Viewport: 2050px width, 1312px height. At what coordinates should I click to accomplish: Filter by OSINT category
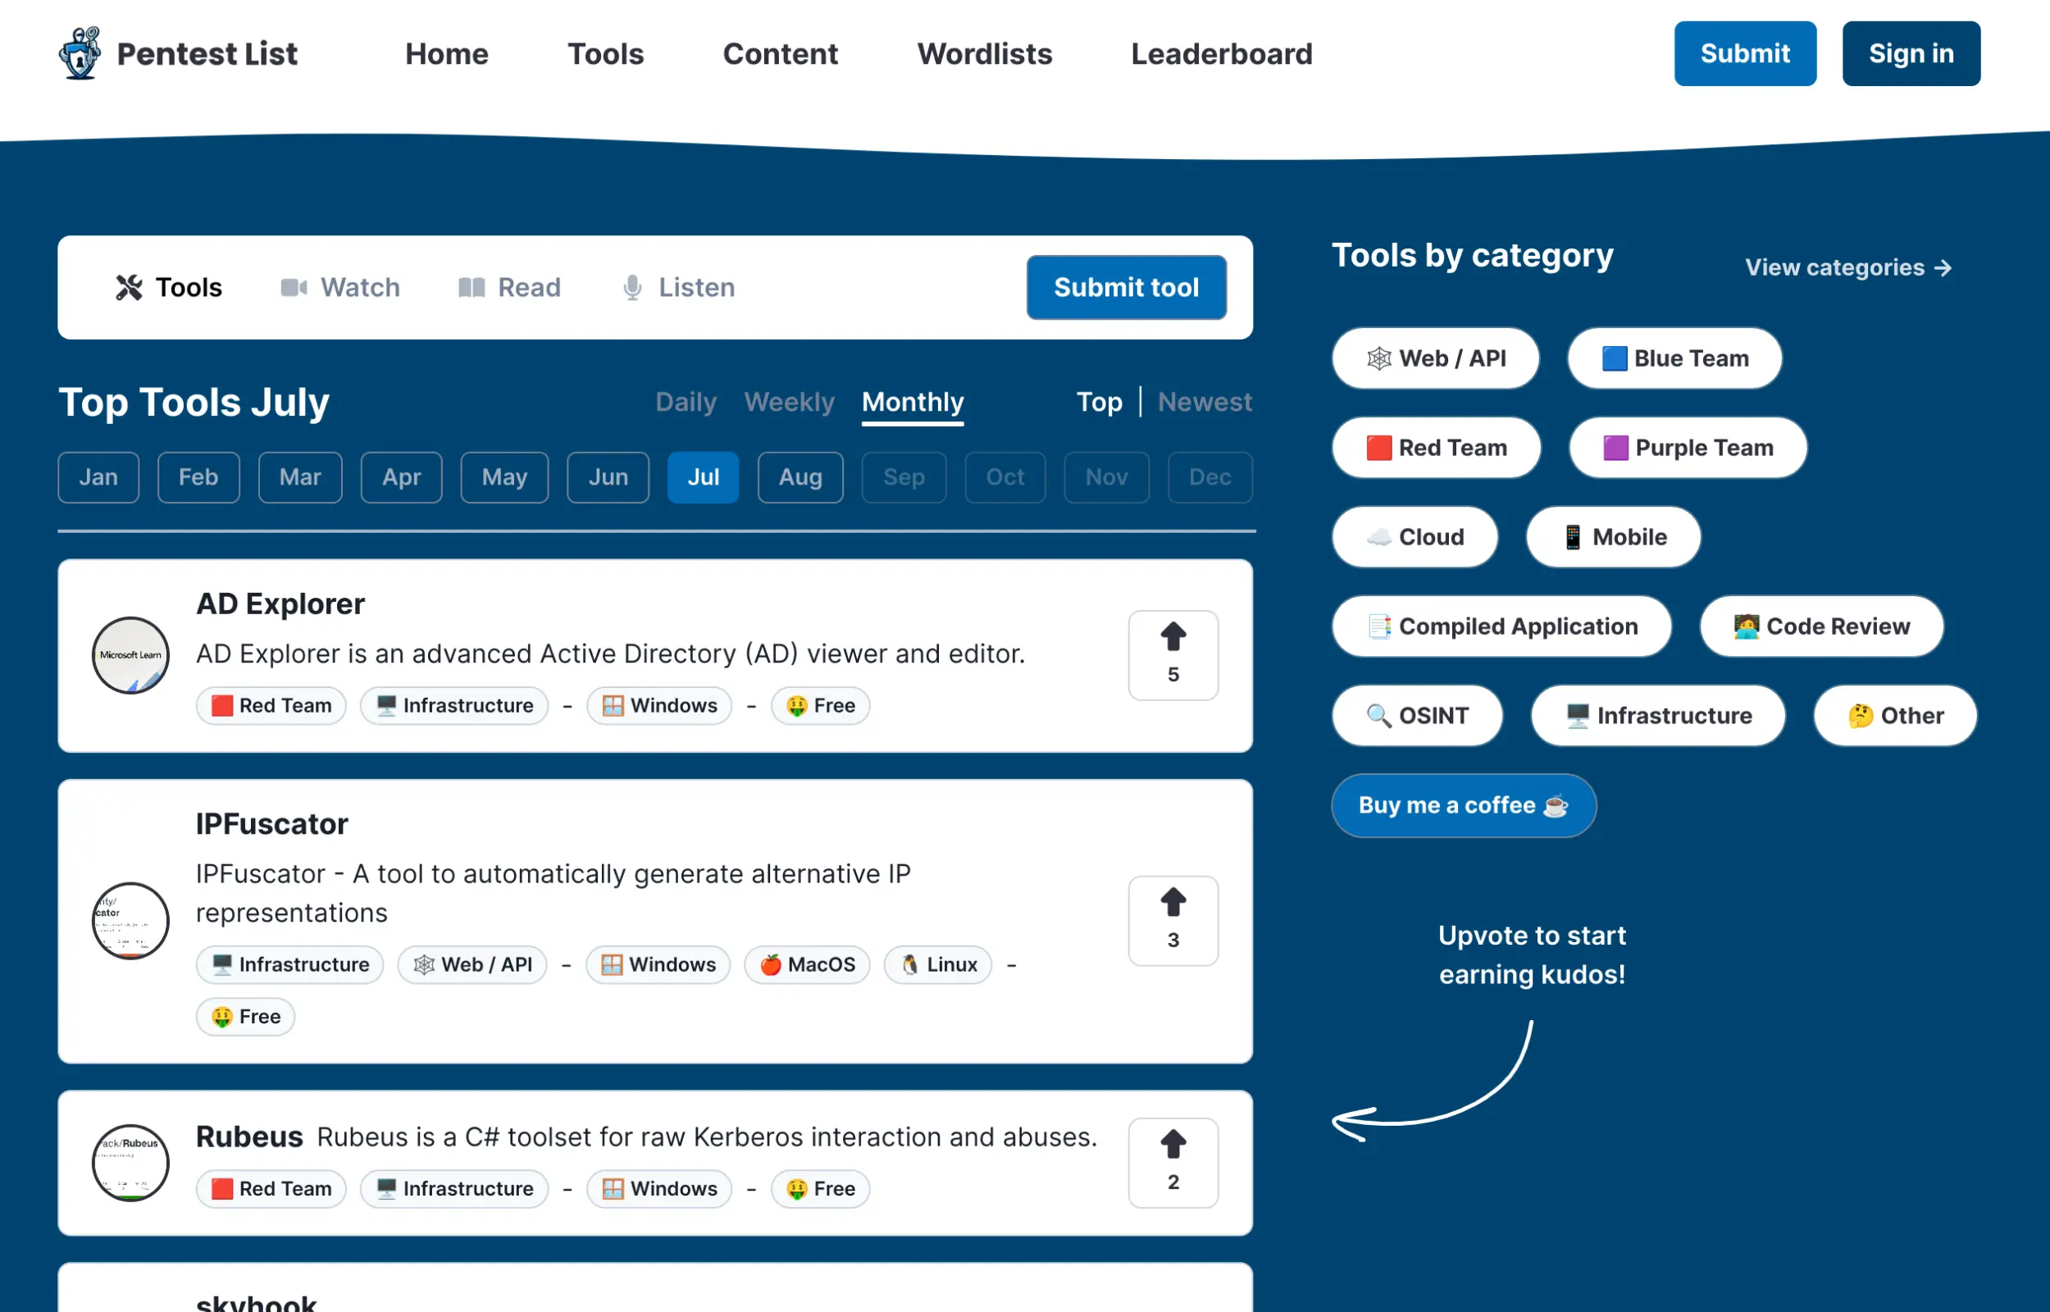pyautogui.click(x=1416, y=716)
